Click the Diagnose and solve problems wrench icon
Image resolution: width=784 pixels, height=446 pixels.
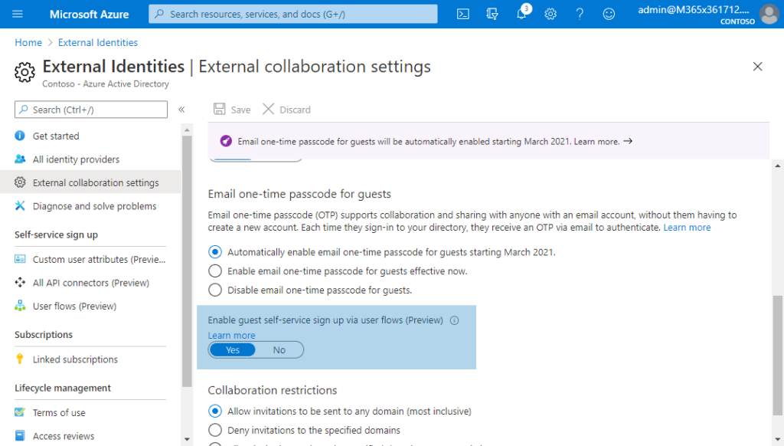[x=20, y=205]
